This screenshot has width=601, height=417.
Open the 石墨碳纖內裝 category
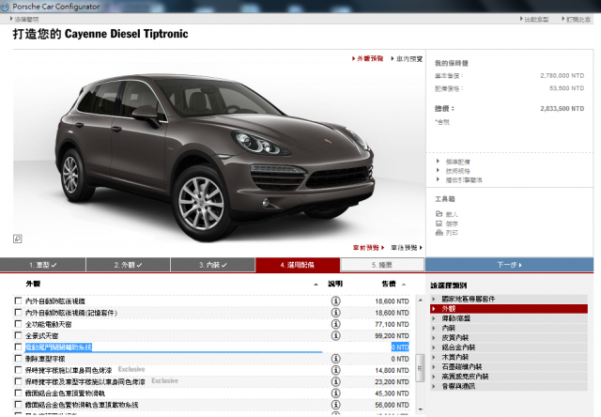tap(509, 367)
